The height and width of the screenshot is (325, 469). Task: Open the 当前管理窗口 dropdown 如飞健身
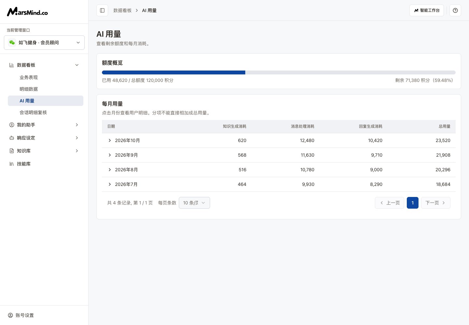[44, 43]
